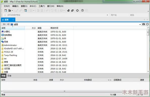Sort by 类型 column header
This screenshot has width=150, height=97.
click(43, 28)
